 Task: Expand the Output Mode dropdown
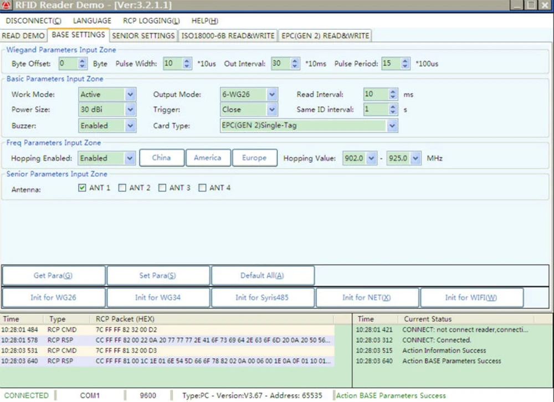click(272, 95)
